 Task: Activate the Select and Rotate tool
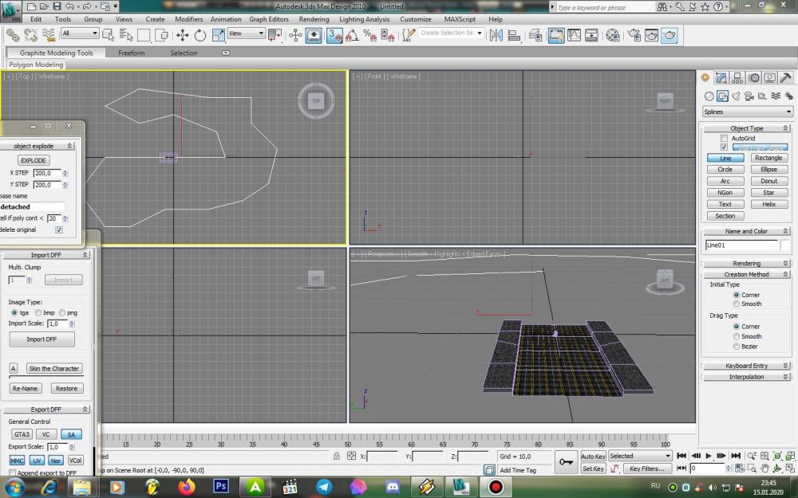[x=200, y=35]
